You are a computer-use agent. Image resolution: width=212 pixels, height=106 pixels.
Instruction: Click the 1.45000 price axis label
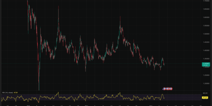[x=206, y=42]
